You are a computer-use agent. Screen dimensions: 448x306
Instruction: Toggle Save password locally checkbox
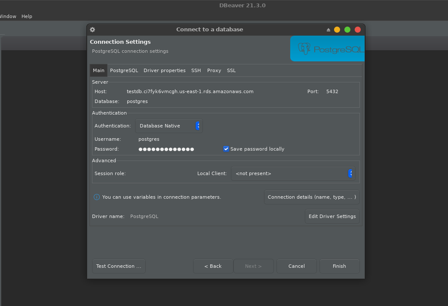coord(226,149)
